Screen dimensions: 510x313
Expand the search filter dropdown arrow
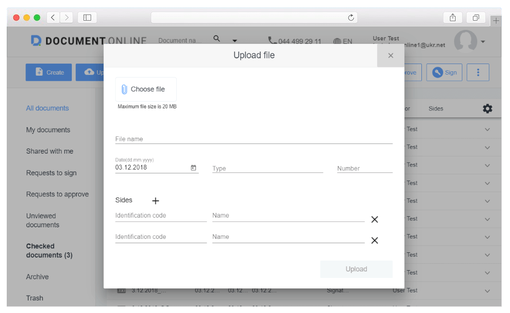(235, 41)
